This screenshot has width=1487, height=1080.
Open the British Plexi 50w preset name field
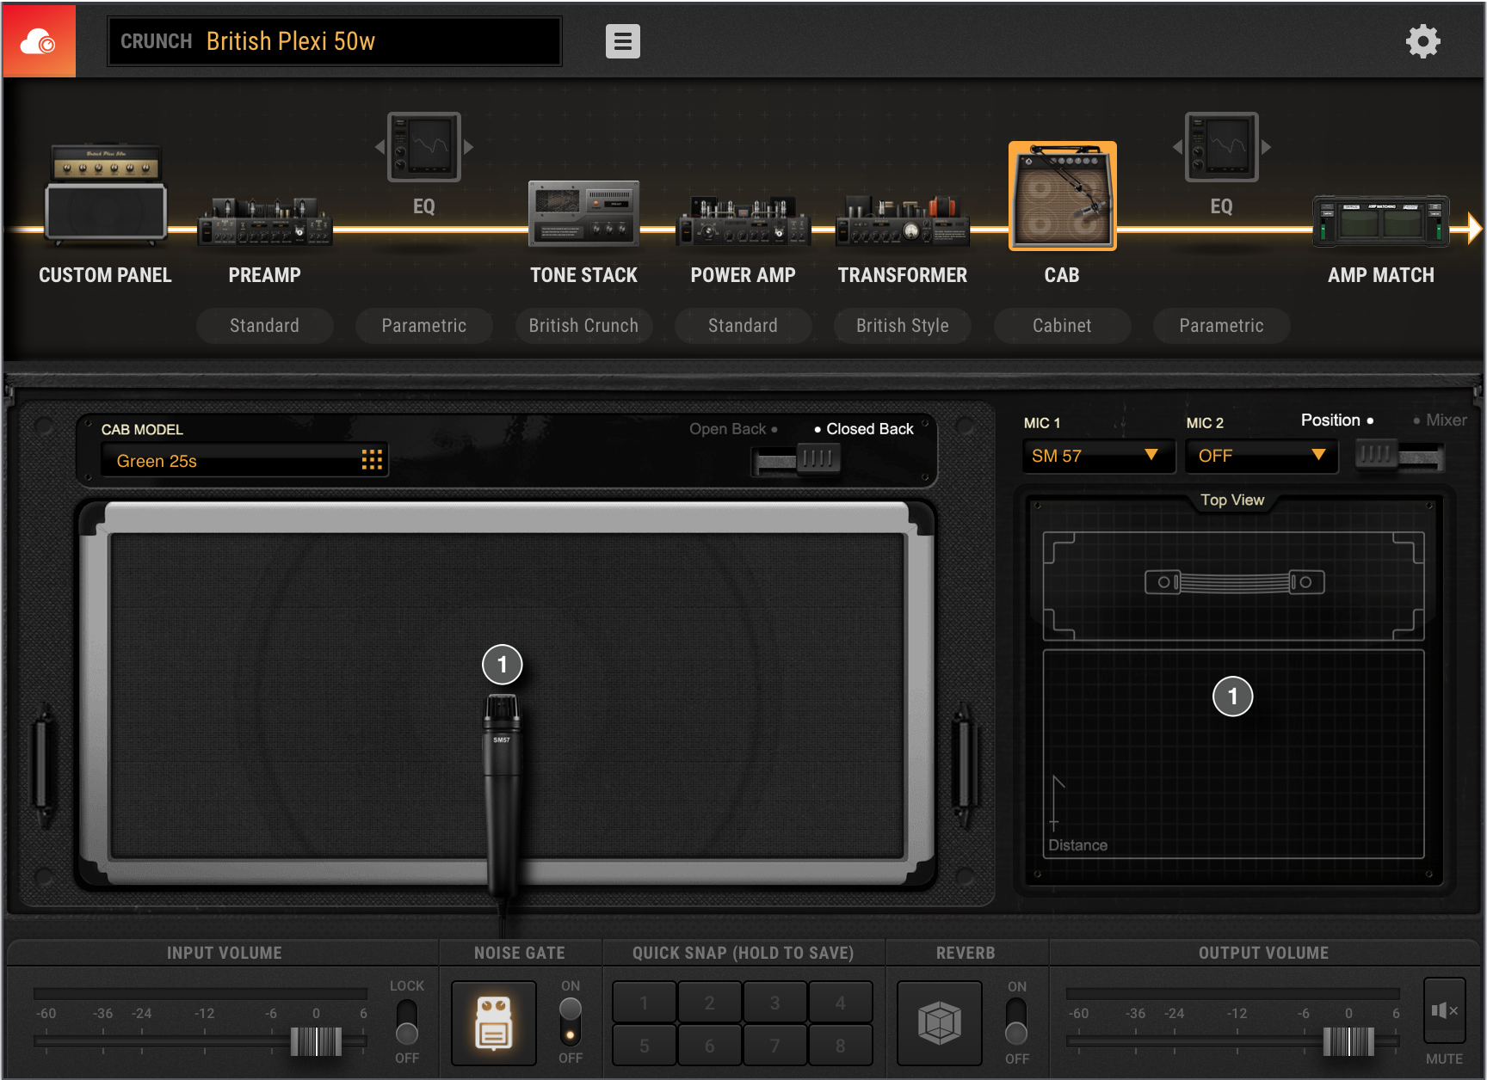pyautogui.click(x=335, y=41)
